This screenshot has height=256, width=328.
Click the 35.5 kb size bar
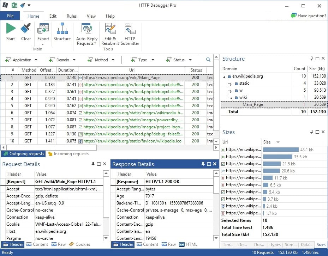tap(278, 157)
